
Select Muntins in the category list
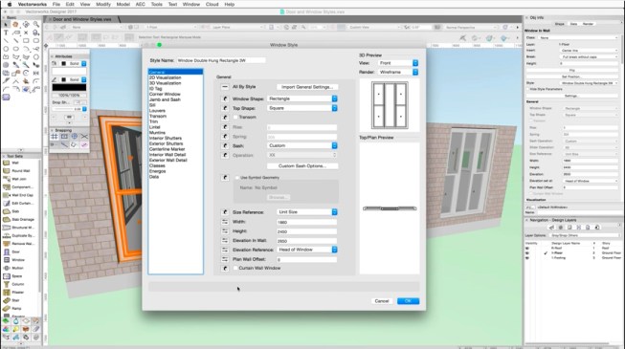point(157,133)
